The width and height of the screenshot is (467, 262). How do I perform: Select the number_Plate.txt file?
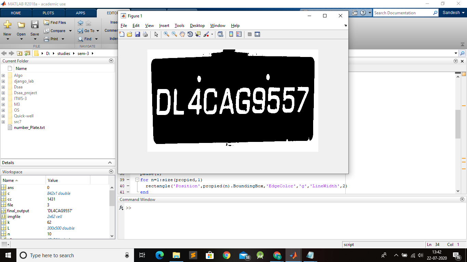pos(29,128)
